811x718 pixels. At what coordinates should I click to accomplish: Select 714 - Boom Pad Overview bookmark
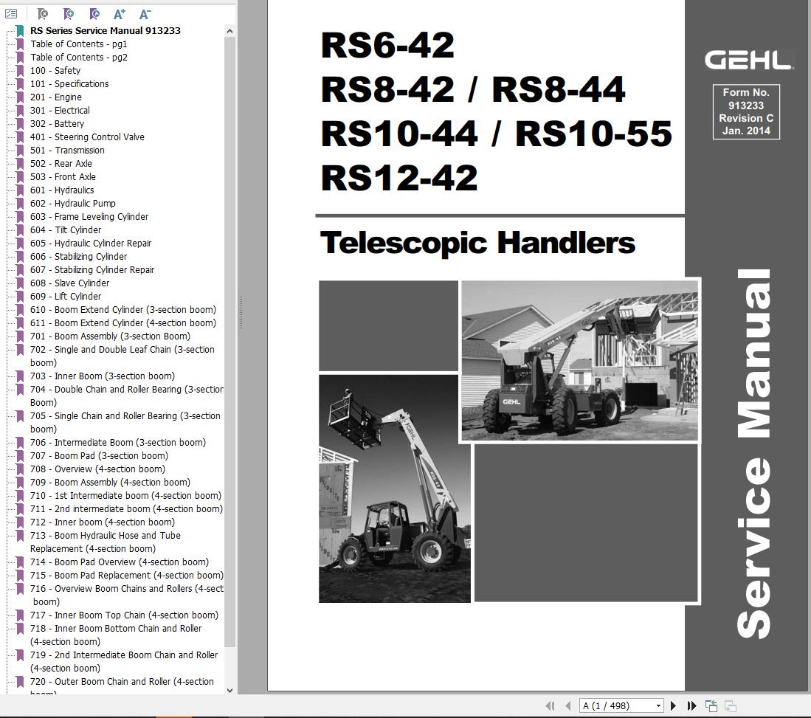(x=120, y=562)
